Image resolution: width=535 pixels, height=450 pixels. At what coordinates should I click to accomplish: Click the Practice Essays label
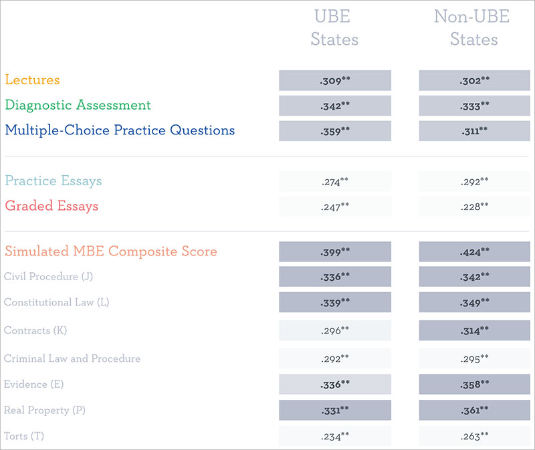(x=53, y=181)
